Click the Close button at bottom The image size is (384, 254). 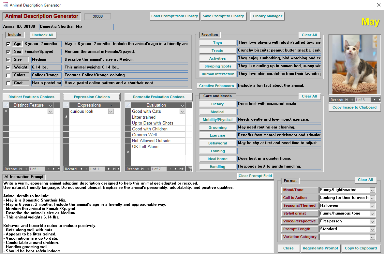288,248
